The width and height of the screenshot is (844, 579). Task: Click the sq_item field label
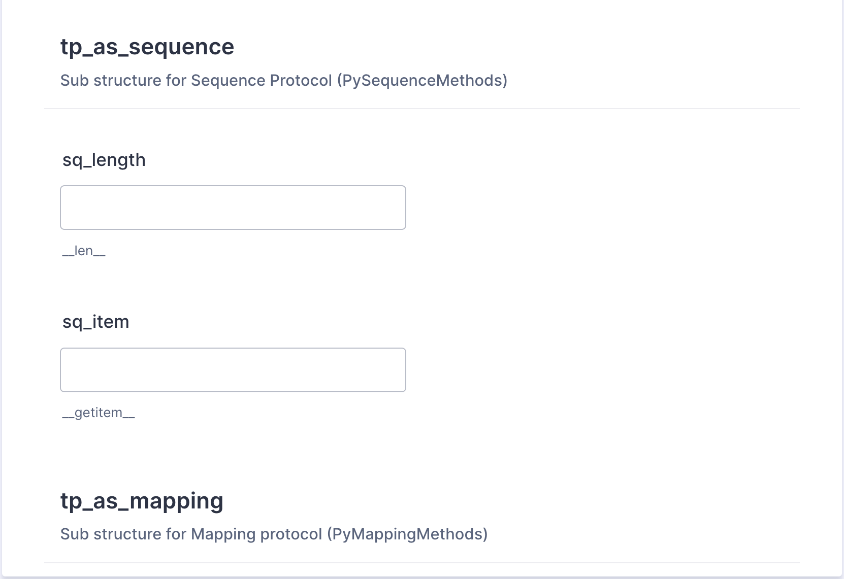[95, 322]
